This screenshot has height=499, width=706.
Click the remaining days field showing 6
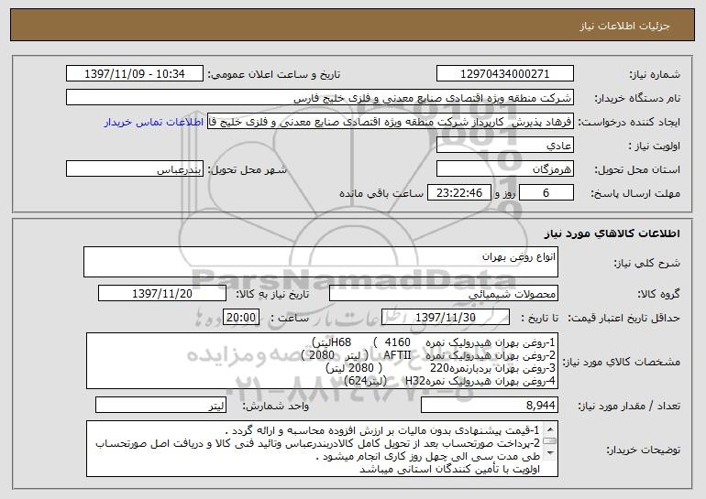click(x=546, y=193)
